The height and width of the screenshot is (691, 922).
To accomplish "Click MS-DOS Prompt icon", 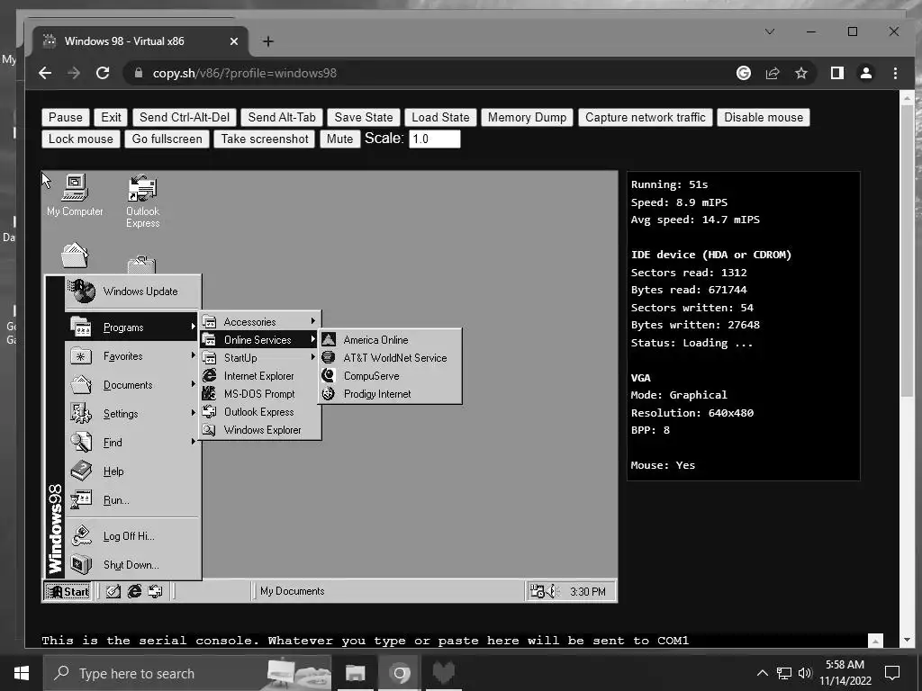I will [x=209, y=394].
